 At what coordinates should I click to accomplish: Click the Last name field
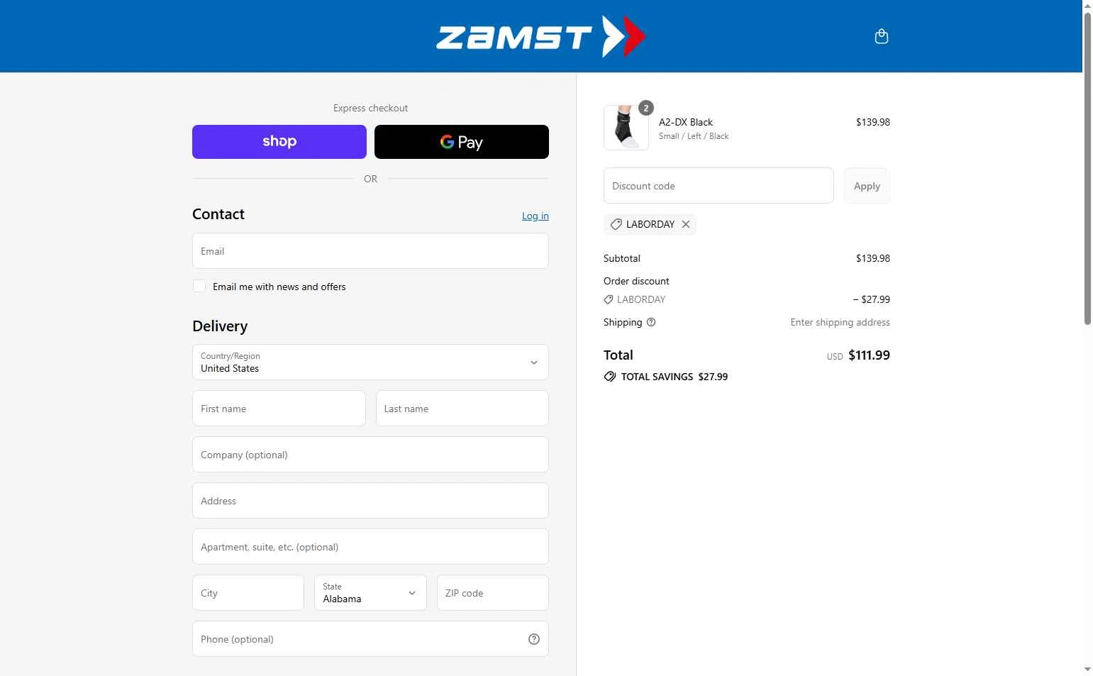pos(462,409)
